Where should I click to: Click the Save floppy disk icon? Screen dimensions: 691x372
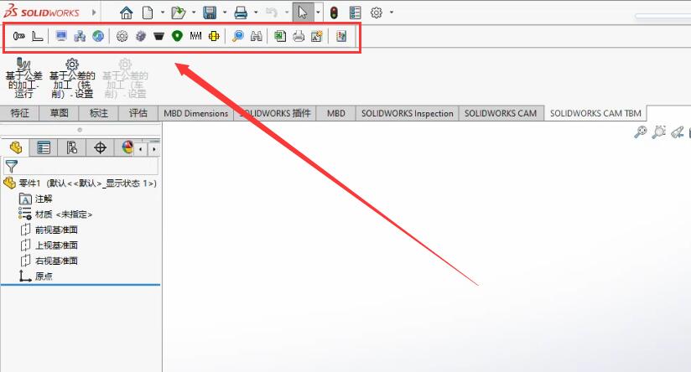pos(210,13)
